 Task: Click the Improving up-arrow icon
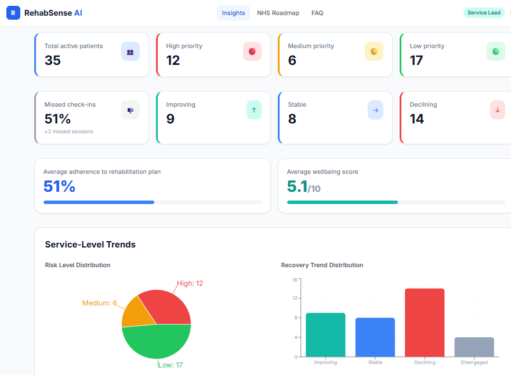point(254,110)
